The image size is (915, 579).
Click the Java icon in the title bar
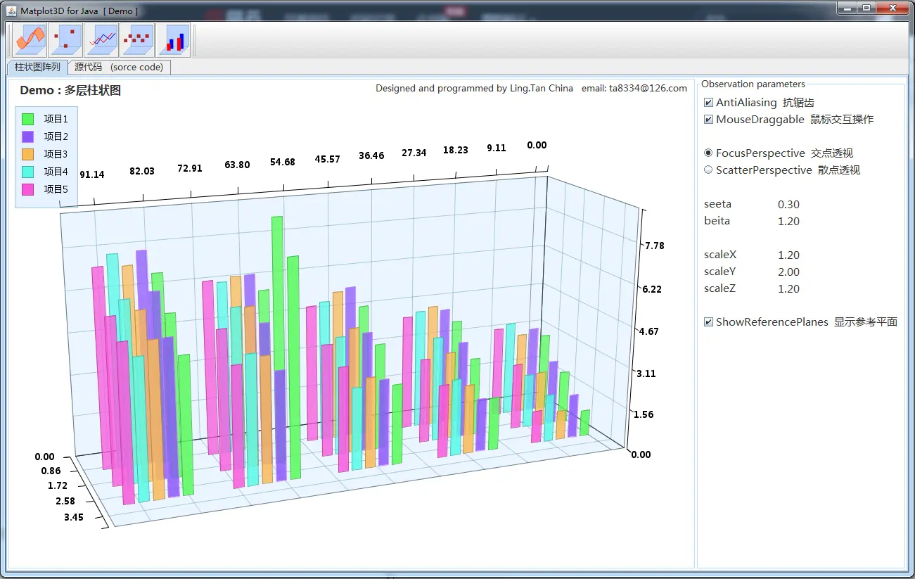pos(11,11)
